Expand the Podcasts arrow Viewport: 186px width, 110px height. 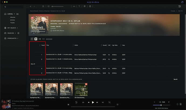[18, 38]
